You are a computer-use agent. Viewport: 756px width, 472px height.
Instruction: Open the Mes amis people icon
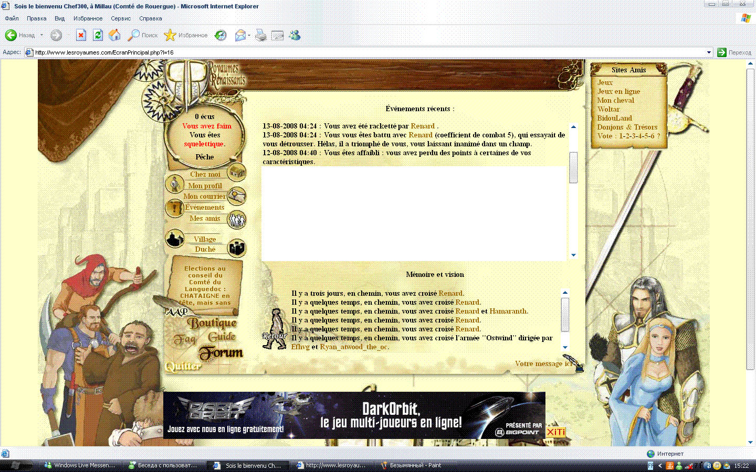(237, 219)
